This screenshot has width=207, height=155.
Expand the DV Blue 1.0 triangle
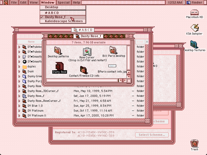[x=19, y=106]
